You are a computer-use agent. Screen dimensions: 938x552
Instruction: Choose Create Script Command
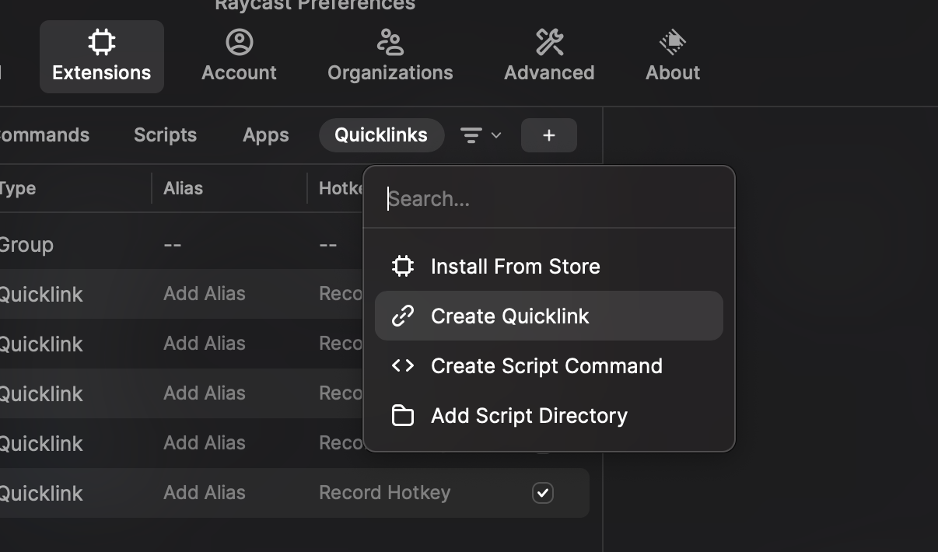[549, 365]
